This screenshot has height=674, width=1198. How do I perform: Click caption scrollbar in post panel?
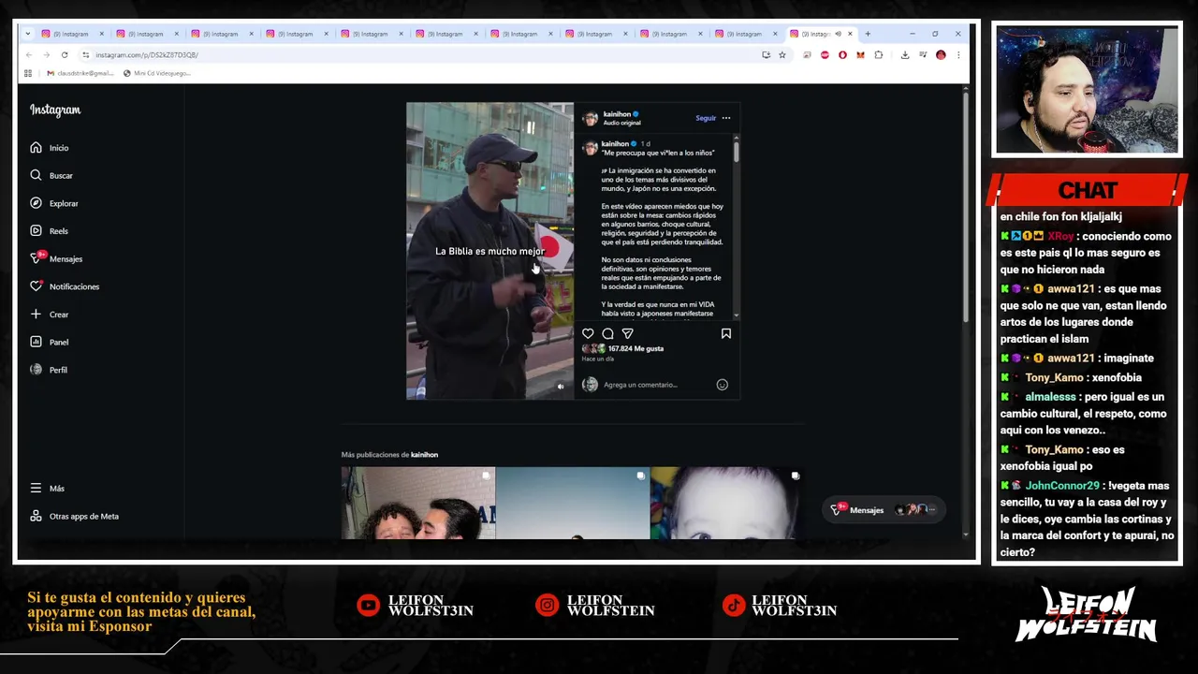pos(737,150)
